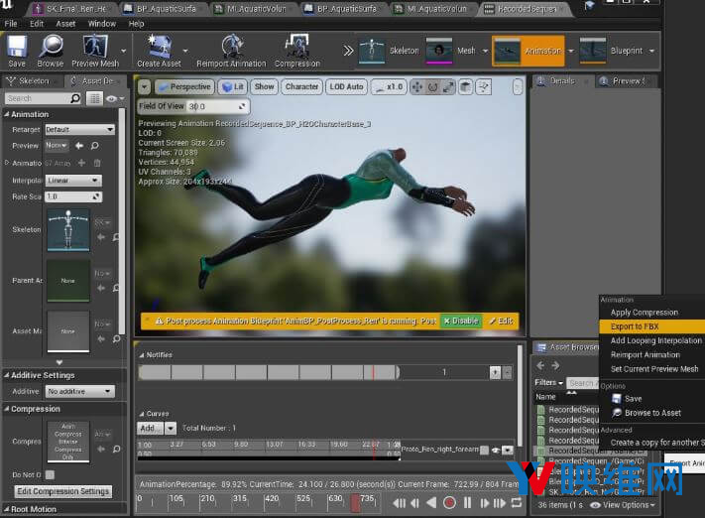The height and width of the screenshot is (518, 705).
Task: Select the rotate gizmo in viewport toolbar
Action: coord(432,87)
